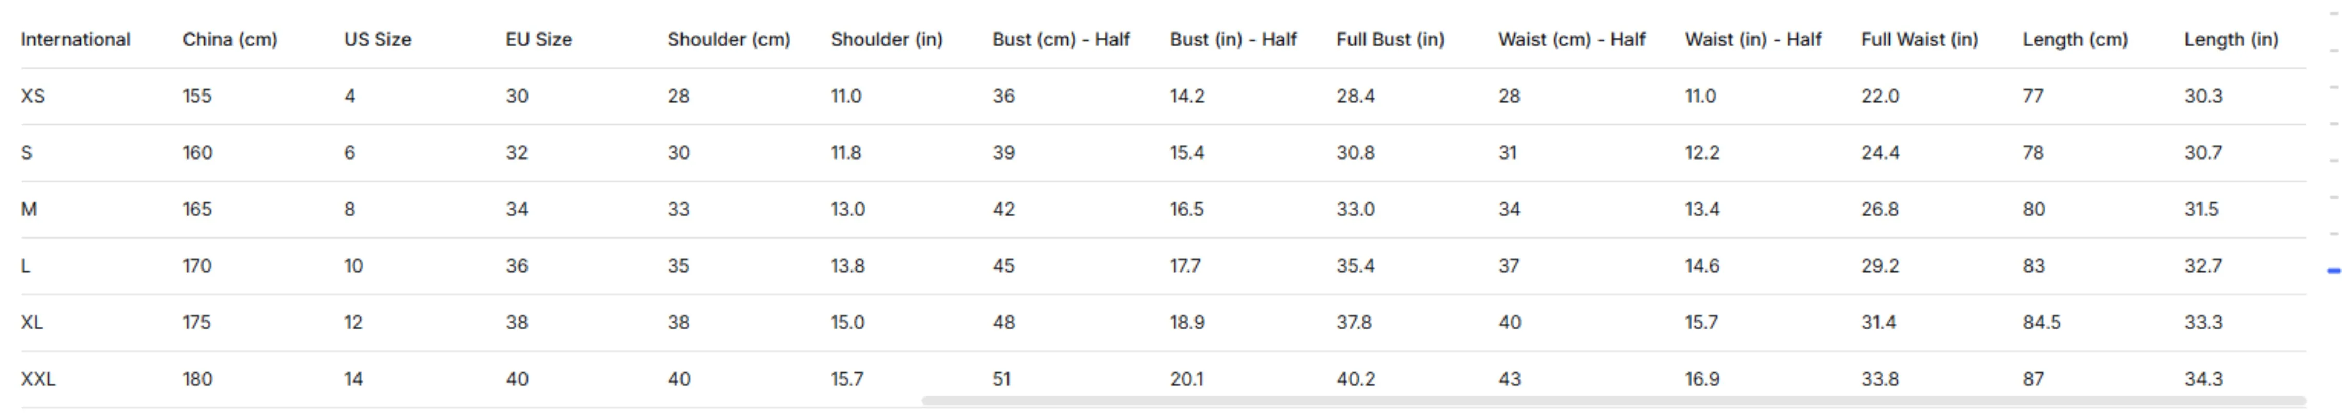Click the Waist (cm) - Half header

1572,40
